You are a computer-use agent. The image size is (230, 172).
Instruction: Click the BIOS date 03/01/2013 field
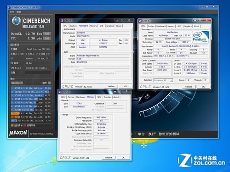pyautogui.click(x=103, y=62)
